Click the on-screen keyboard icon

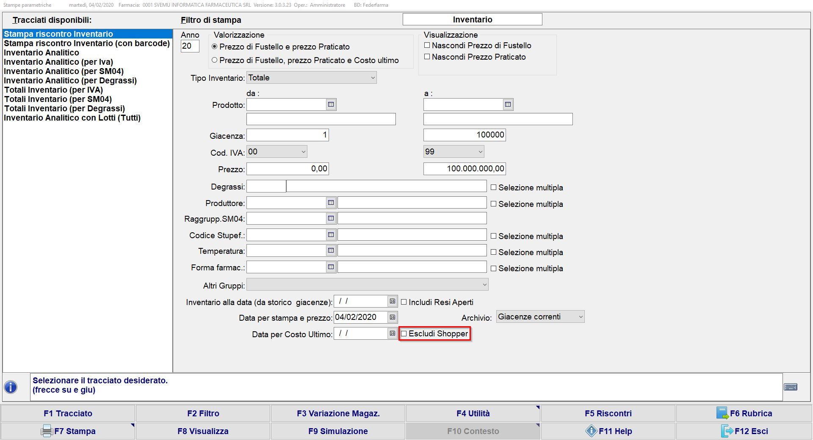(x=790, y=387)
